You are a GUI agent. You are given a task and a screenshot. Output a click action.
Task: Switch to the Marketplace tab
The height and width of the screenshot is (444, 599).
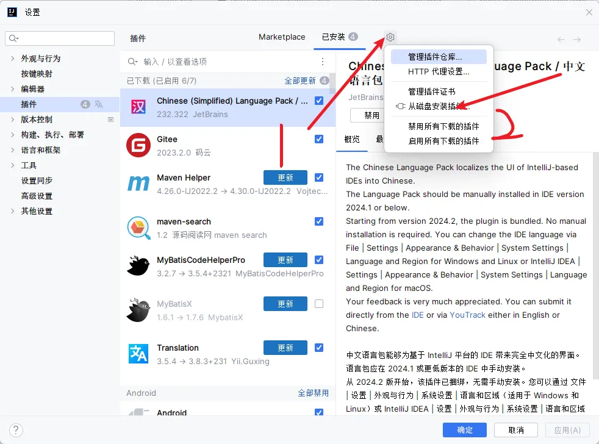282,37
